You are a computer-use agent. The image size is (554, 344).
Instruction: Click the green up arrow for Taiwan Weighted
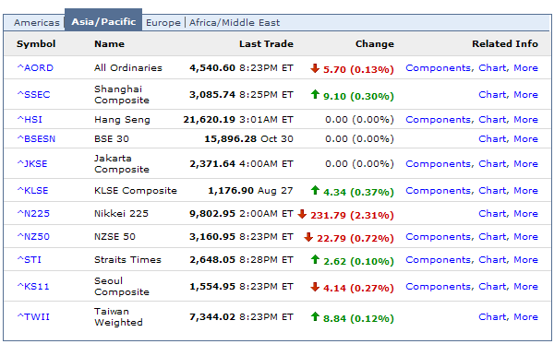point(315,317)
